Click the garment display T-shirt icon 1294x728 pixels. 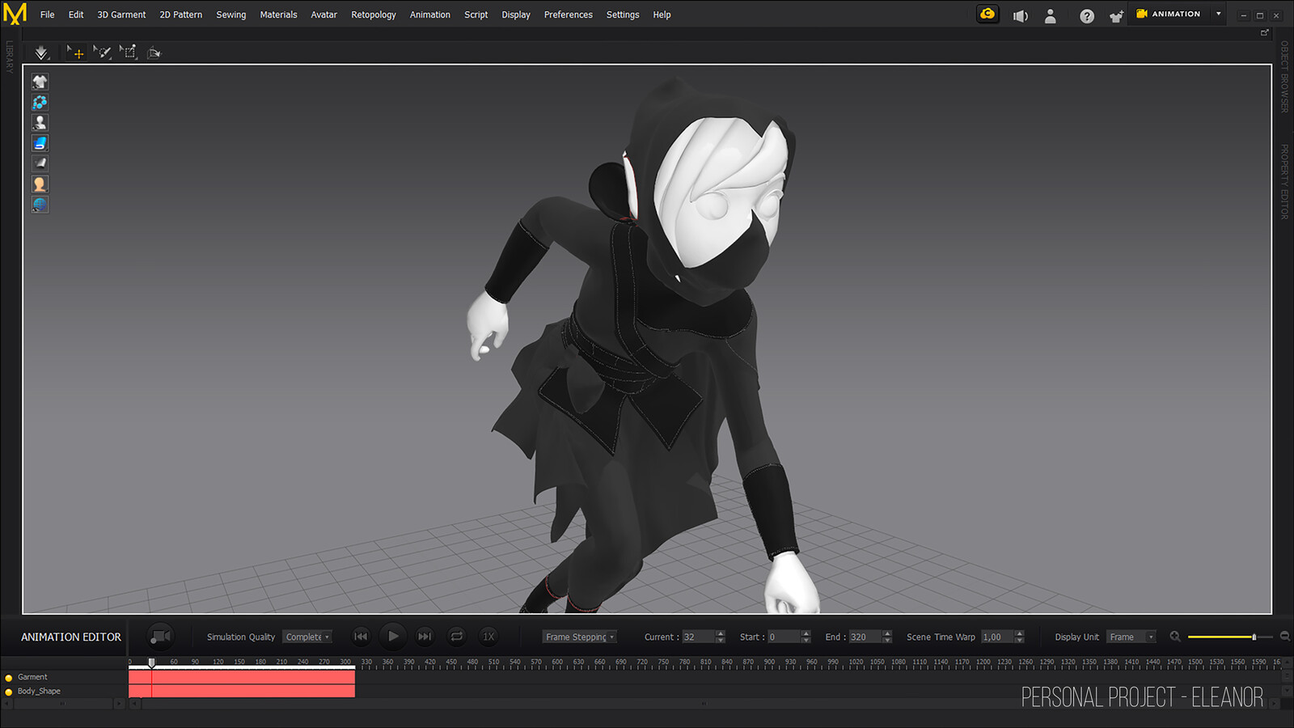[40, 82]
